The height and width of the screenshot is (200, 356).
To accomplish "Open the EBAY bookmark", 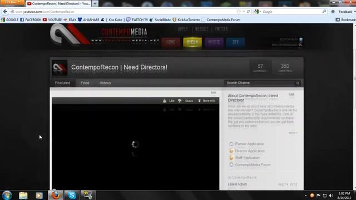I will (x=70, y=20).
